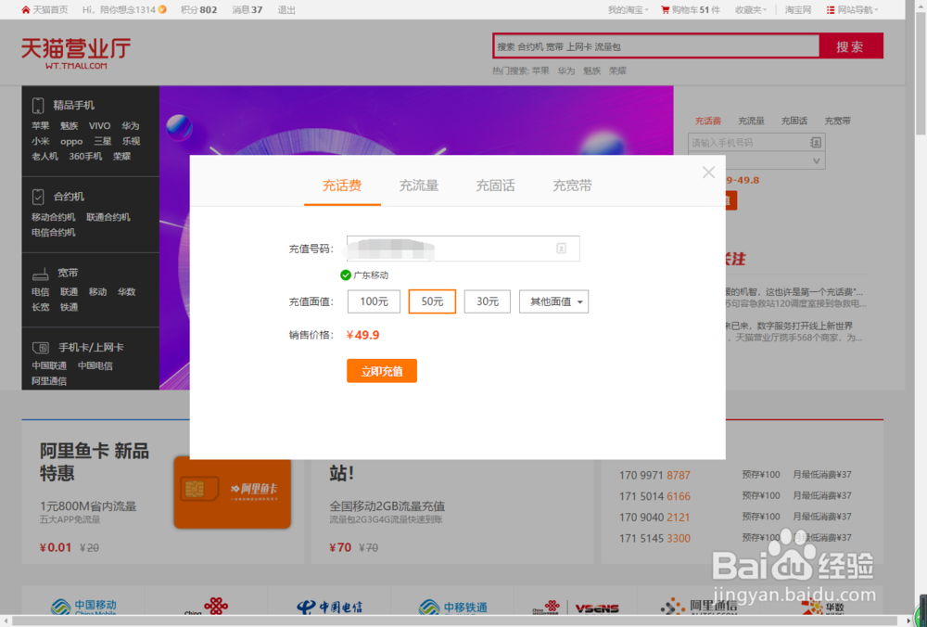Click the 中国电信 carrier logo
Viewport: 927px width, 627px height.
pyautogui.click(x=330, y=607)
